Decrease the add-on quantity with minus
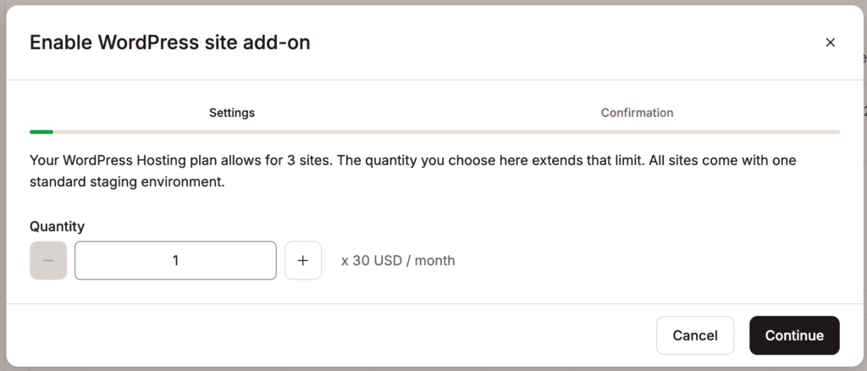Image resolution: width=867 pixels, height=371 pixels. coord(48,260)
